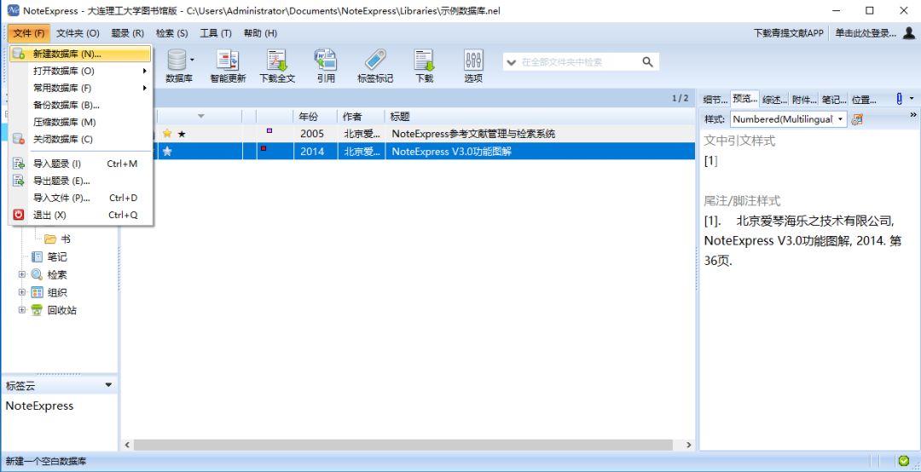This screenshot has height=472, width=921.
Task: Expand the double-chevron overflow in preview panel
Action: point(913,114)
